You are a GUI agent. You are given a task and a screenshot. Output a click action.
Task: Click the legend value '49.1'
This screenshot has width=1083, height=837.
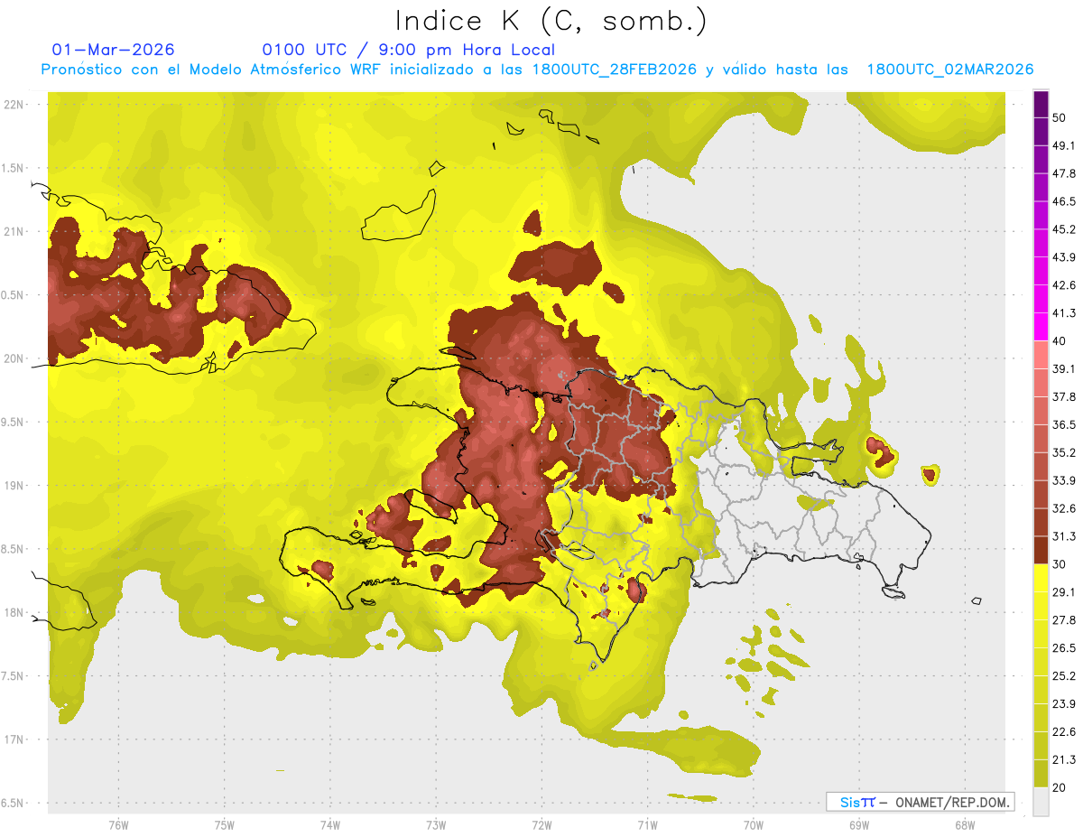1064,145
